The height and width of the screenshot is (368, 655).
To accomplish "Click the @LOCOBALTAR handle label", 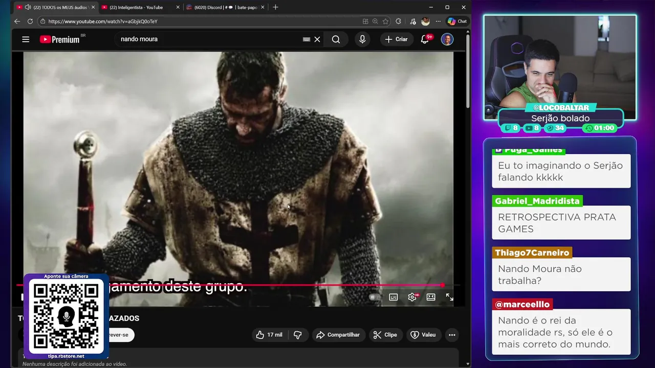I will coord(561,107).
